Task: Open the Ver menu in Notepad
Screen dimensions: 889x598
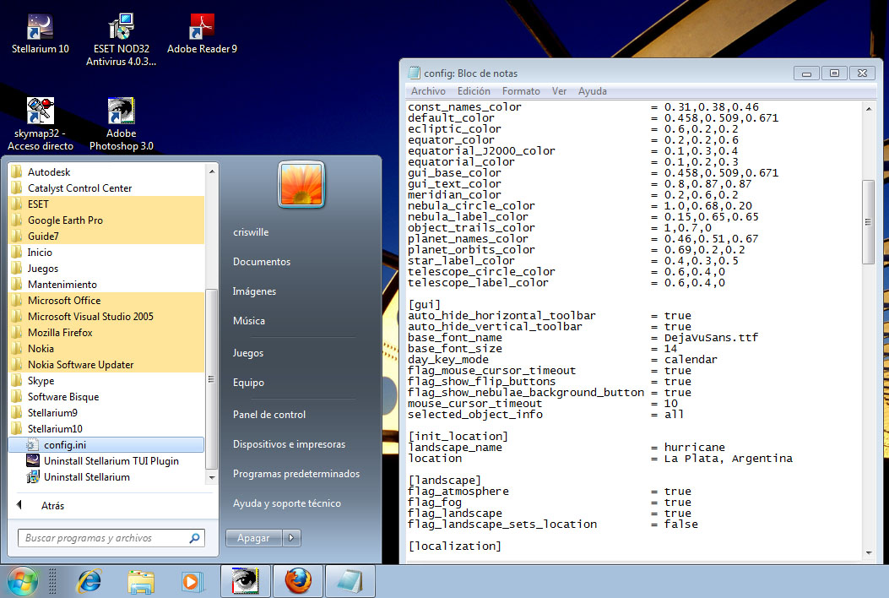Action: pos(559,90)
